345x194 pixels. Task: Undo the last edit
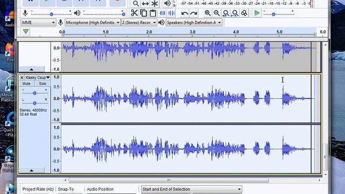pyautogui.click(x=184, y=13)
